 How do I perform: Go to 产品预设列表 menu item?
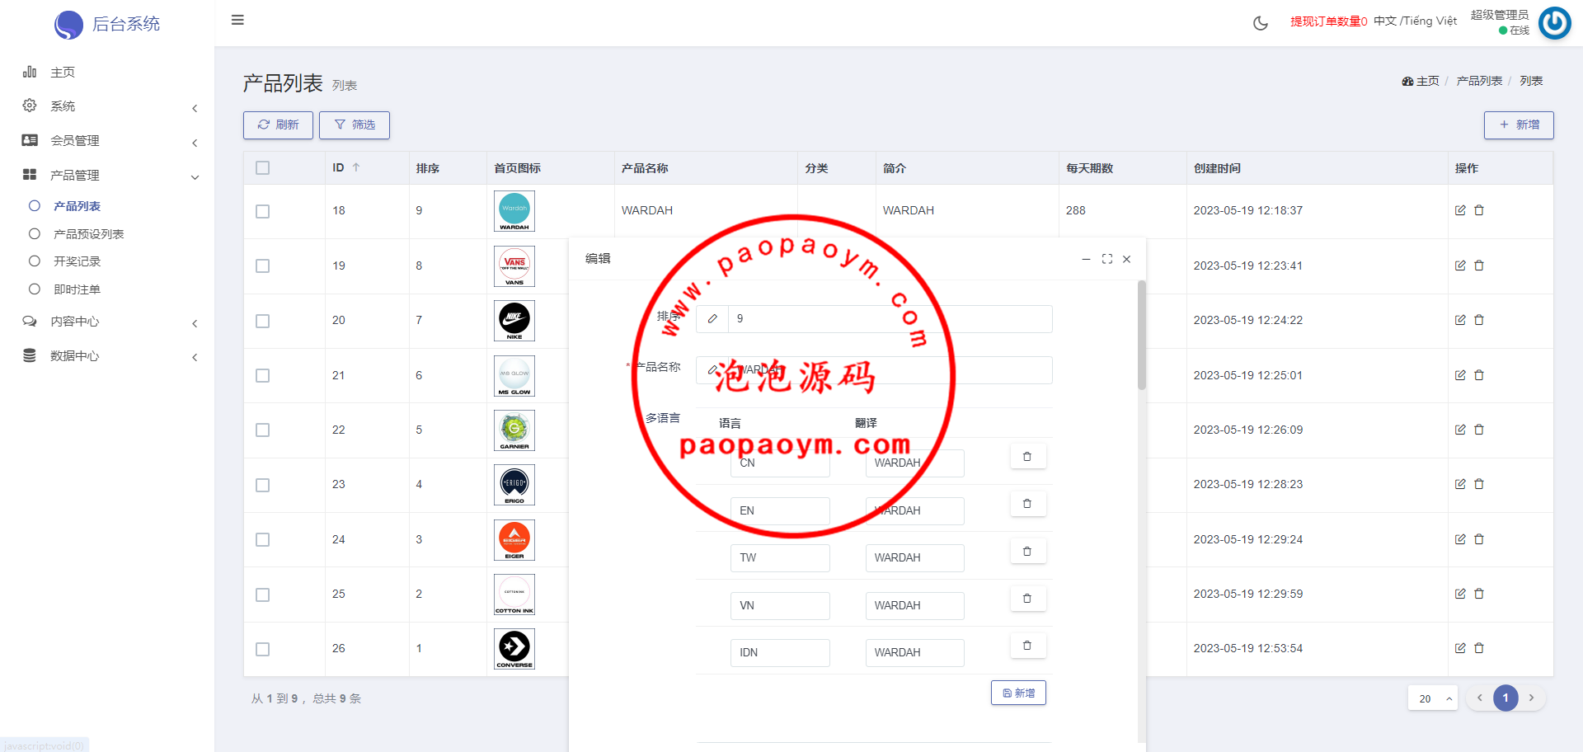tap(88, 234)
